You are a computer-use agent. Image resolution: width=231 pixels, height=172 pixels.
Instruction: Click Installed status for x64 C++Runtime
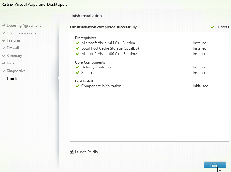[x=200, y=43]
